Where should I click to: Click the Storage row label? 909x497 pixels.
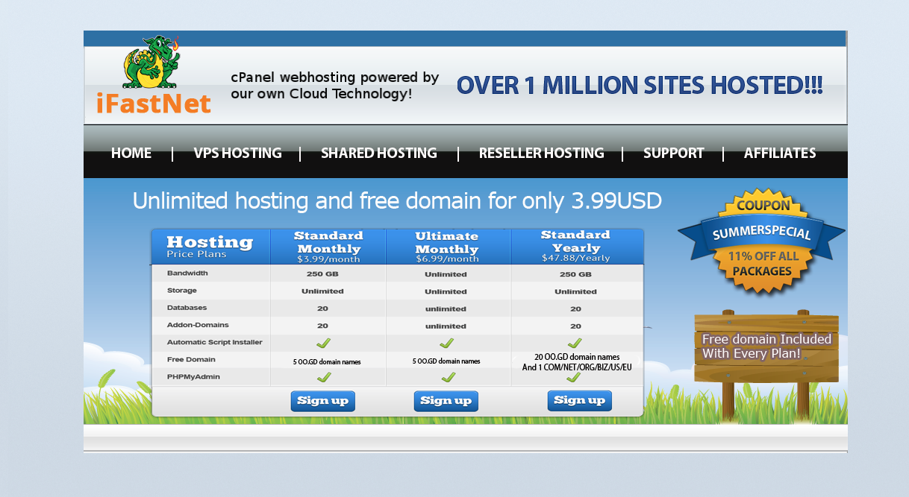pos(182,291)
